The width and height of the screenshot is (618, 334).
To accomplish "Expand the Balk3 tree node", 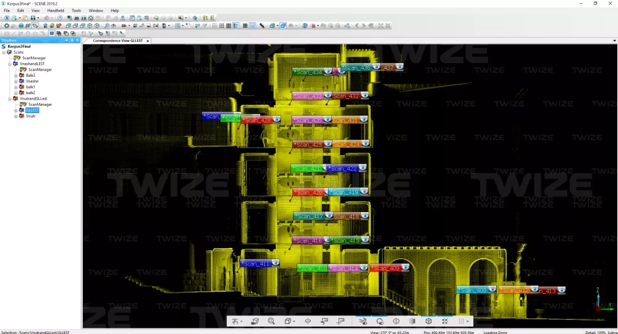I will pyautogui.click(x=16, y=75).
